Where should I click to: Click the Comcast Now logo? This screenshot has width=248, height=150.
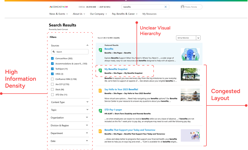click(59, 7)
